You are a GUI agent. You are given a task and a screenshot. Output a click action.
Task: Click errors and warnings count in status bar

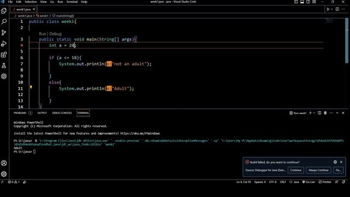[x=14, y=182]
